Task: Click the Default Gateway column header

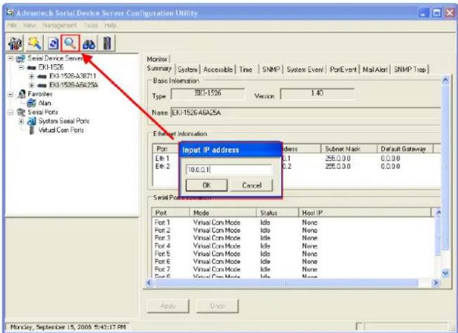Action: 405,149
